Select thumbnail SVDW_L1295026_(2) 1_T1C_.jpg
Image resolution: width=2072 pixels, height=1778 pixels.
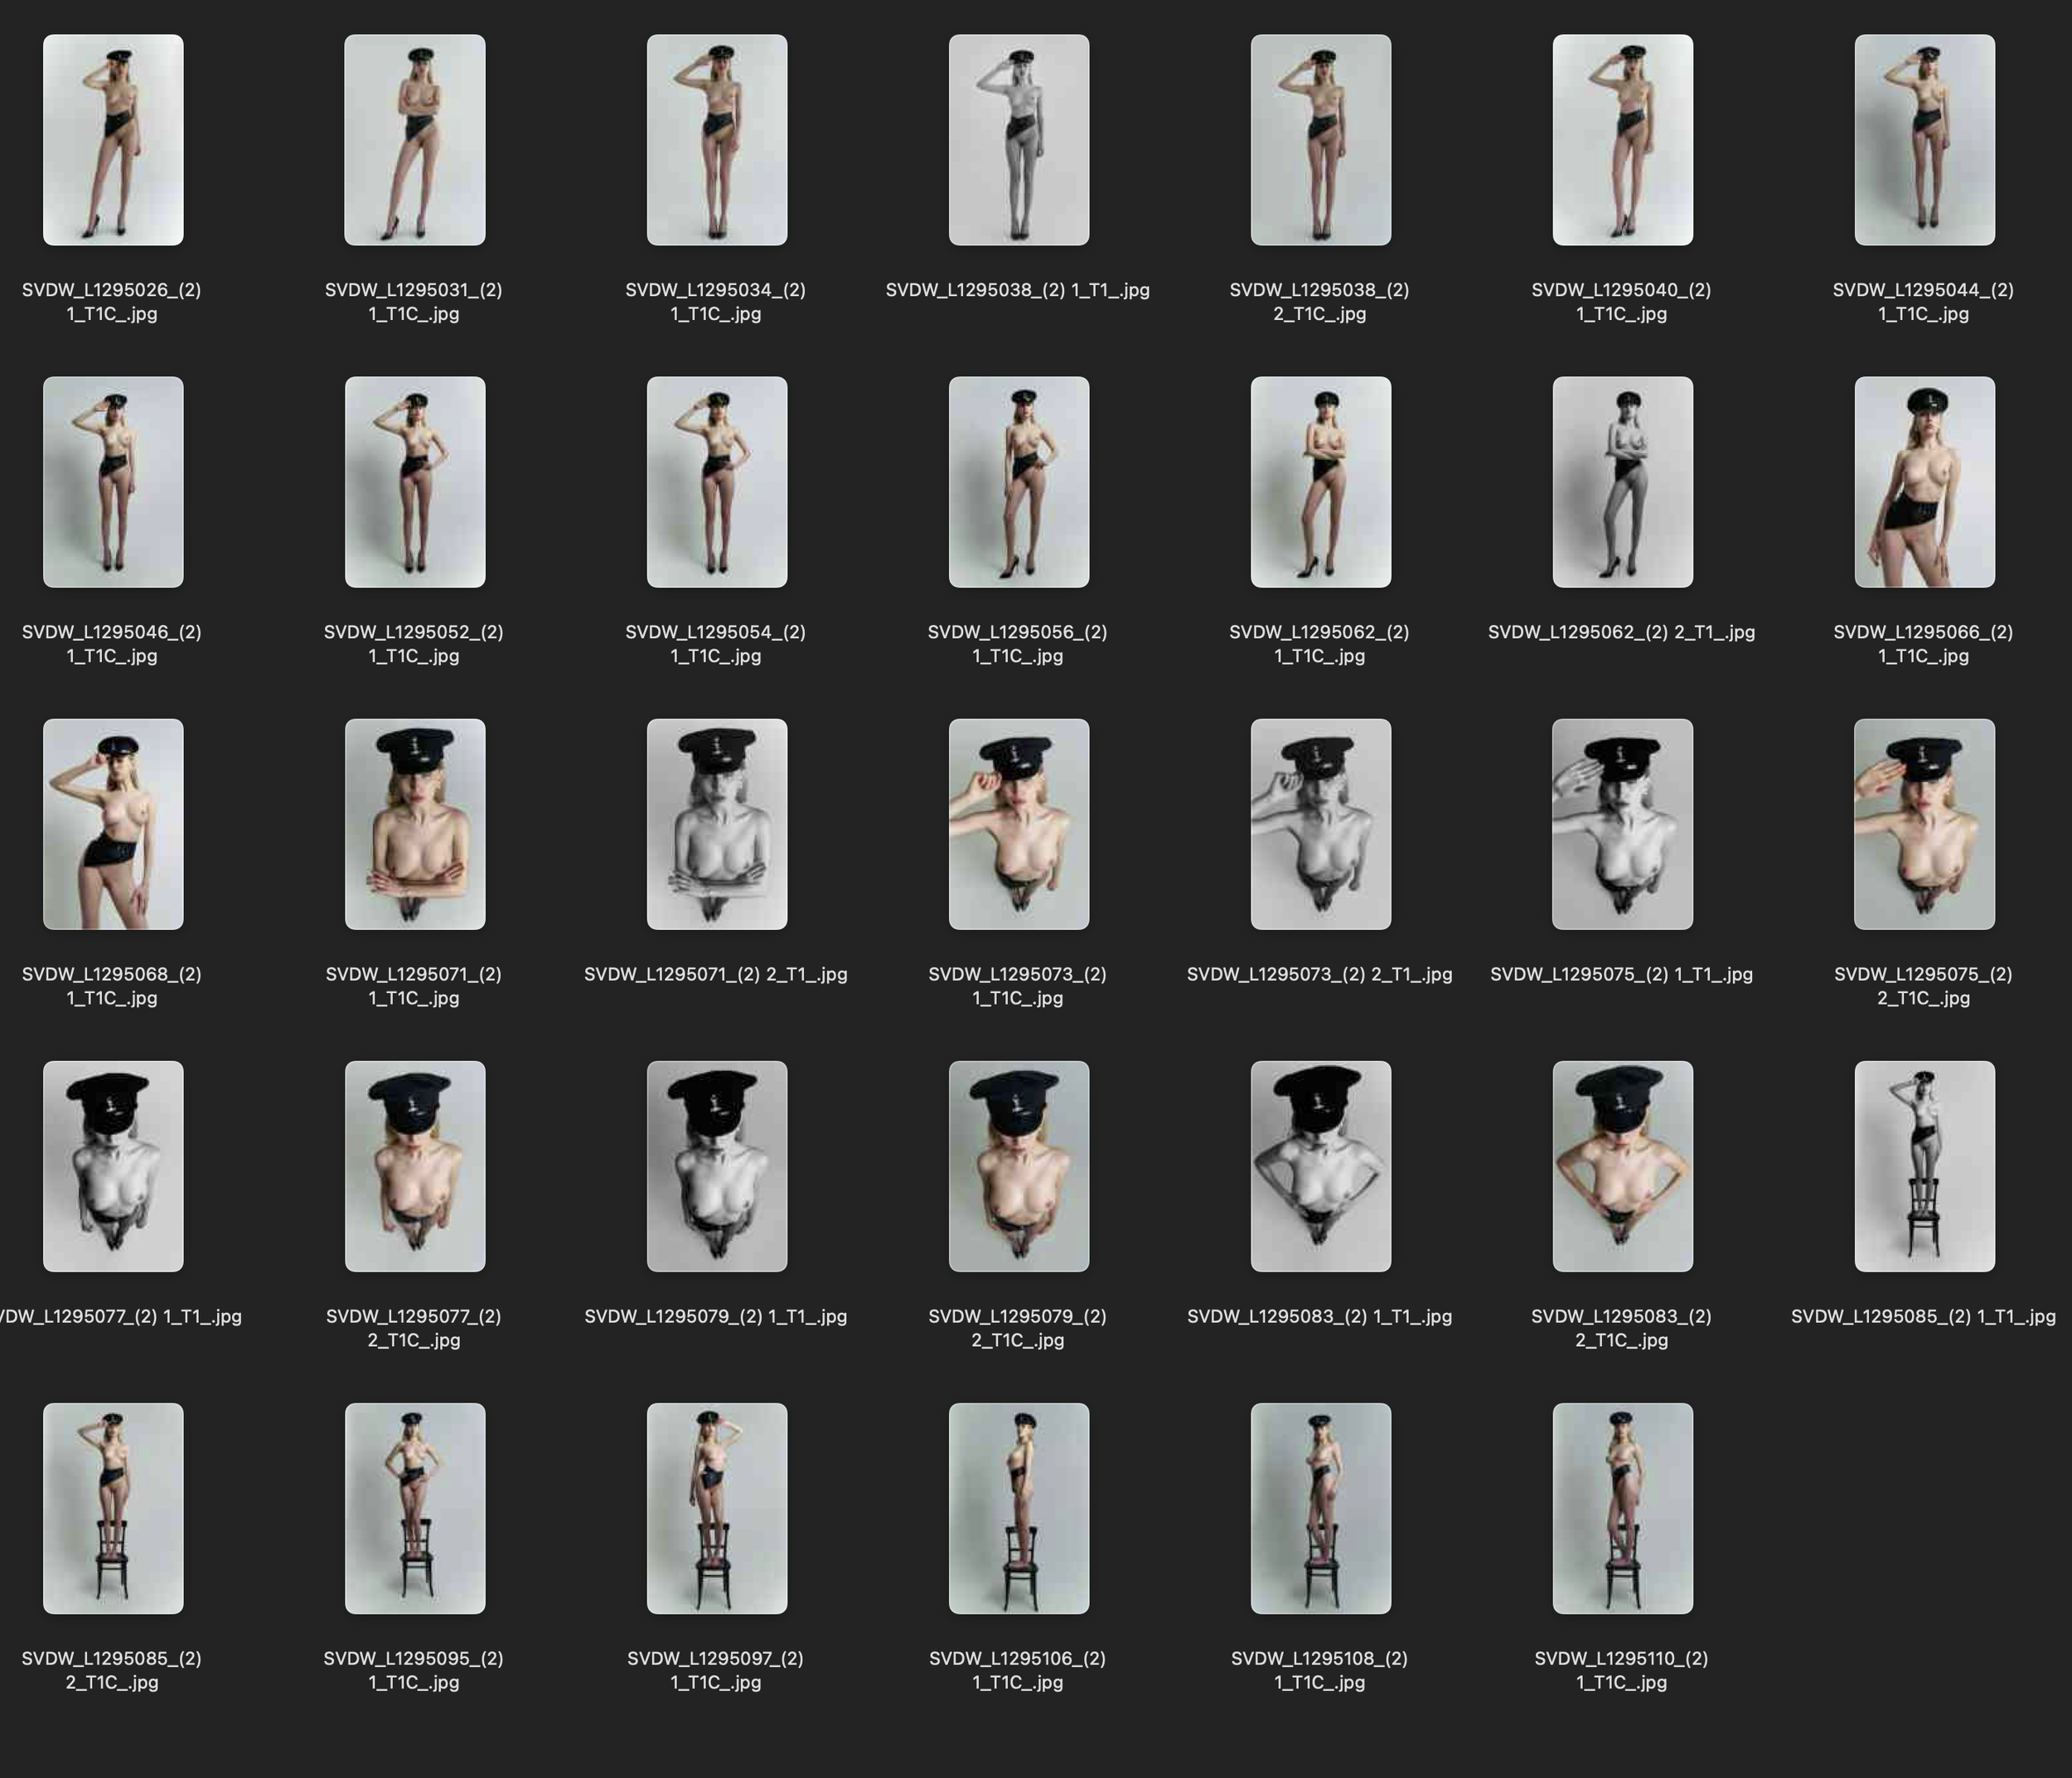click(113, 140)
